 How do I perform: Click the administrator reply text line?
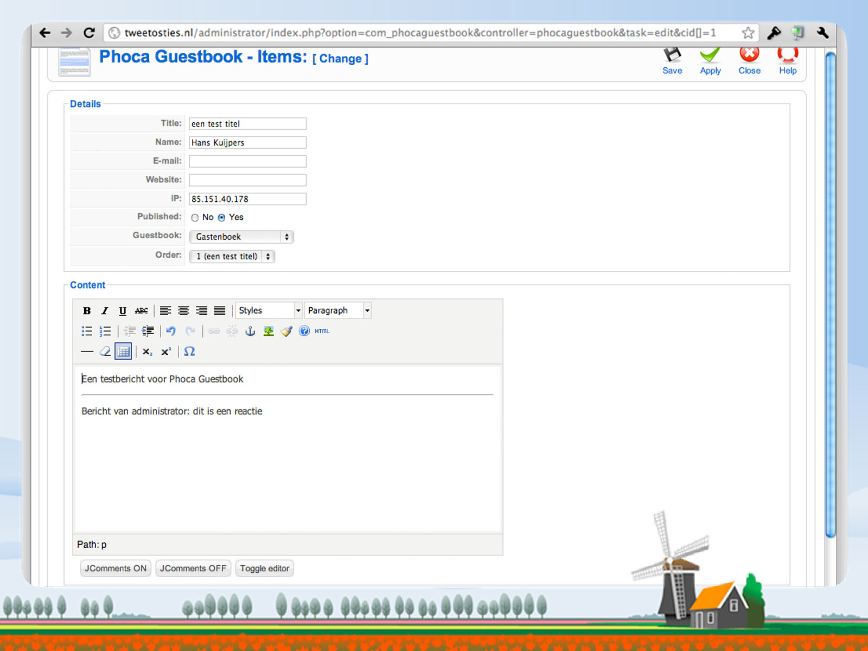click(172, 411)
